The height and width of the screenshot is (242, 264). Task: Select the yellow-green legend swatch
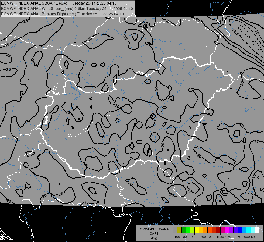(x=193, y=230)
